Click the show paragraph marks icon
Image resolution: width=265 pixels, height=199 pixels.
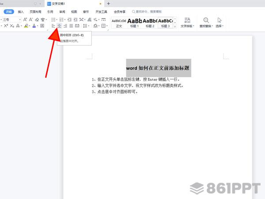coord(95,19)
